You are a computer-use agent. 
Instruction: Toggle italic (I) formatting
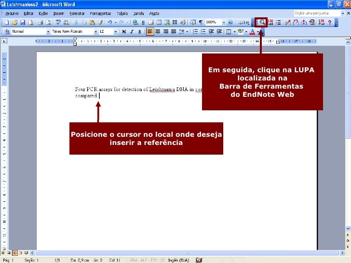[x=132, y=31]
